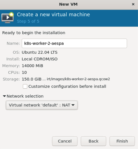Image resolution: width=138 pixels, height=149 pixels.
Task: Click the CPUs value showing 10
Action: click(x=24, y=72)
